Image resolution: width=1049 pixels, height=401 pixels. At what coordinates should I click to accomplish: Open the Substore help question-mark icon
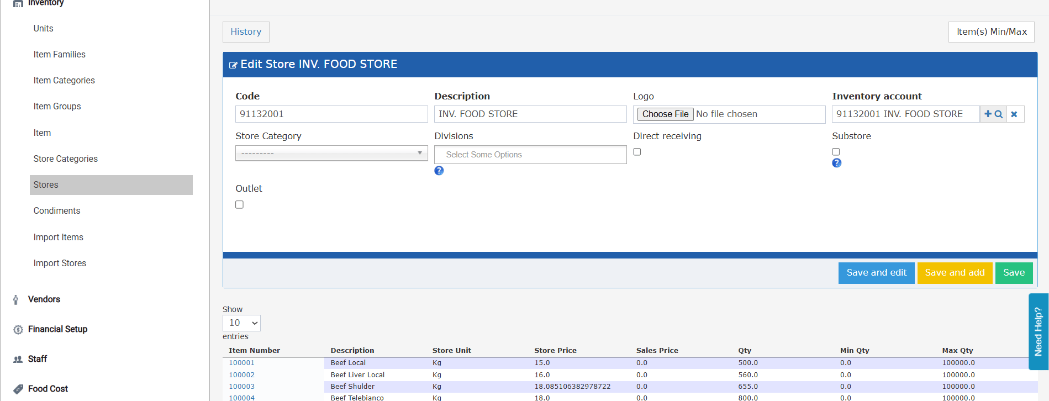(x=837, y=163)
